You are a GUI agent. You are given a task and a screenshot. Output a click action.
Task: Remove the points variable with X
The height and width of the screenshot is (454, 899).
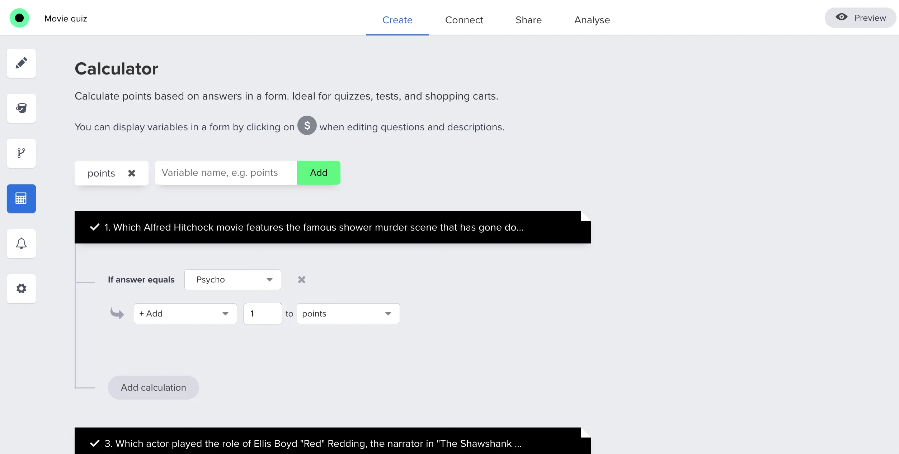132,173
